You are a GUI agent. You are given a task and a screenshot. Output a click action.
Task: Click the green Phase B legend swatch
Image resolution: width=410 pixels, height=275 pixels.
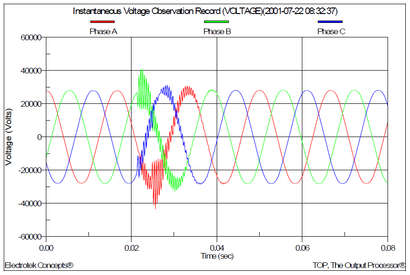pyautogui.click(x=216, y=22)
